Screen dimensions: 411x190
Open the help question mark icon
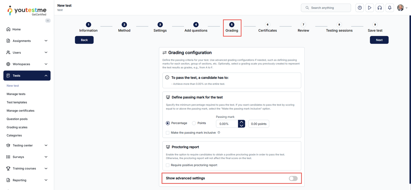pyautogui.click(x=360, y=8)
